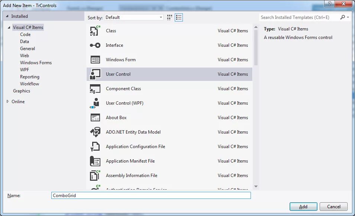The width and height of the screenshot is (355, 216).
Task: Toggle the list view mode
Action: [x=179, y=17]
